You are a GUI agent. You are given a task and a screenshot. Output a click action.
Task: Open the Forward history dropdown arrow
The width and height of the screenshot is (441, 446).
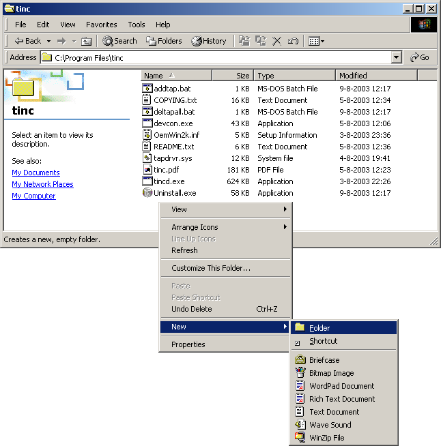(74, 41)
